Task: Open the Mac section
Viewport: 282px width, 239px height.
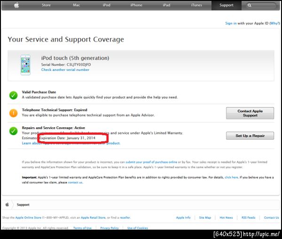Action: [76, 5]
